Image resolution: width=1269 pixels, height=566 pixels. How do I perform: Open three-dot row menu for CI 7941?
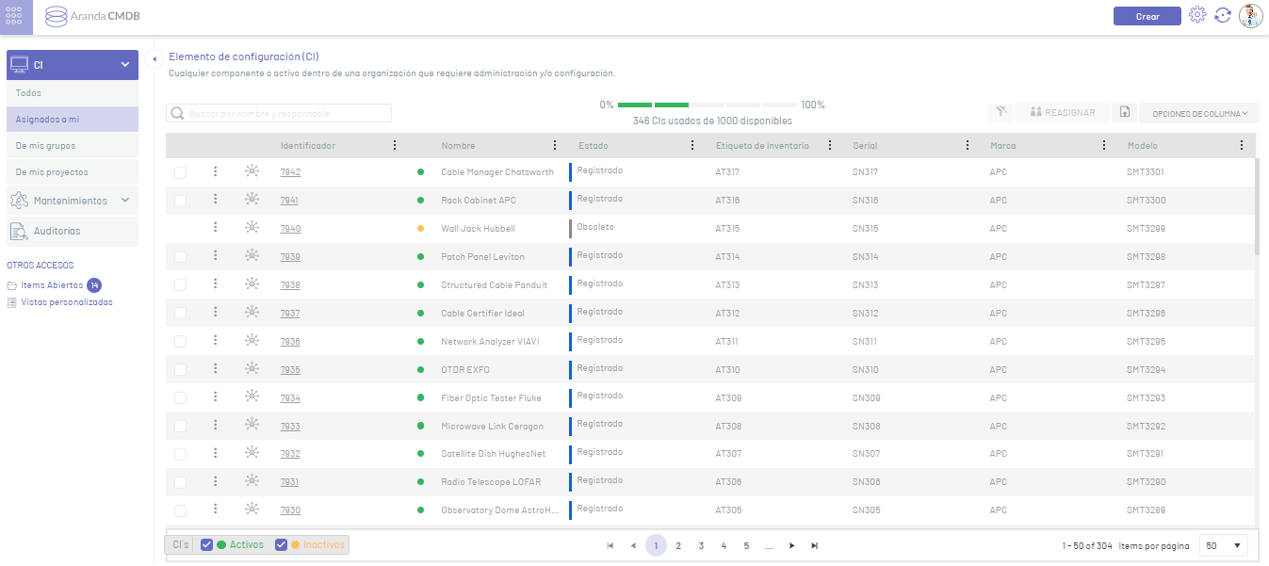[x=216, y=200]
